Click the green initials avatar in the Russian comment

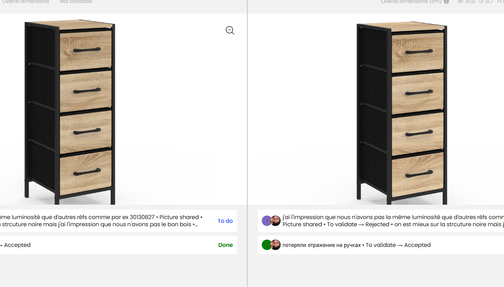coord(267,245)
